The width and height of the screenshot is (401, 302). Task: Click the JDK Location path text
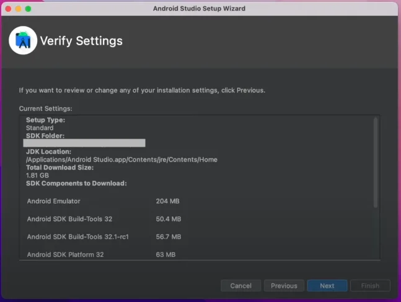(x=121, y=159)
